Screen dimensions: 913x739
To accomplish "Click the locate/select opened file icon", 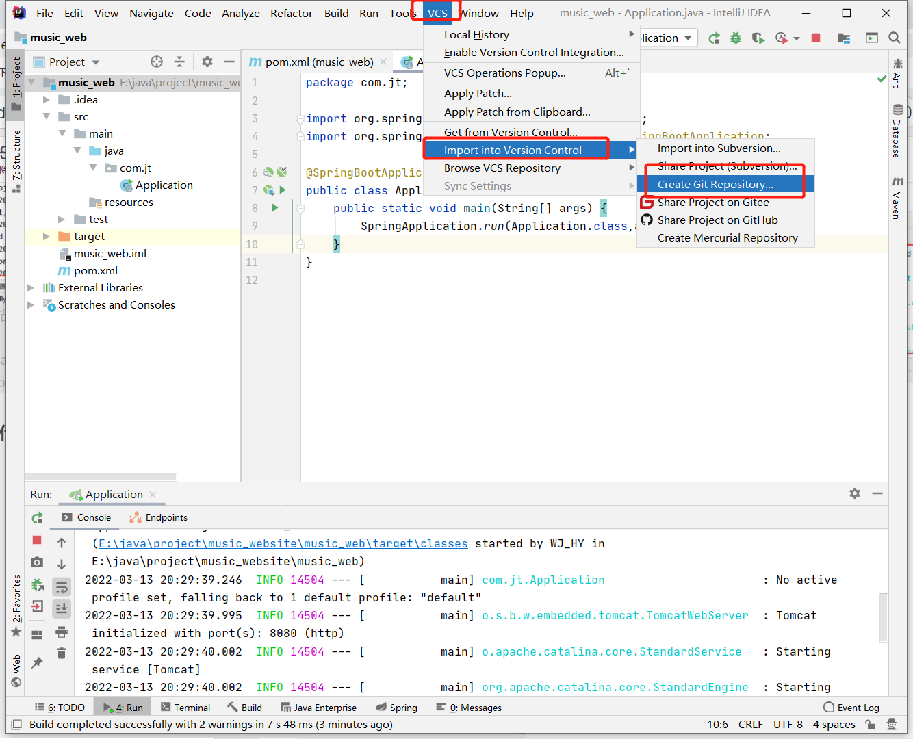I will (x=157, y=62).
